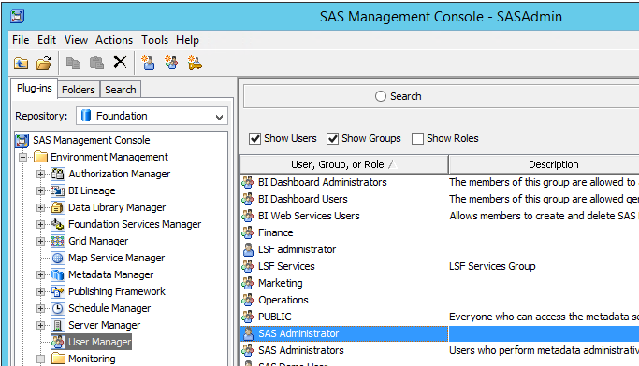This screenshot has height=366, width=639.
Task: Expand the Server Manager node
Action: click(x=40, y=325)
